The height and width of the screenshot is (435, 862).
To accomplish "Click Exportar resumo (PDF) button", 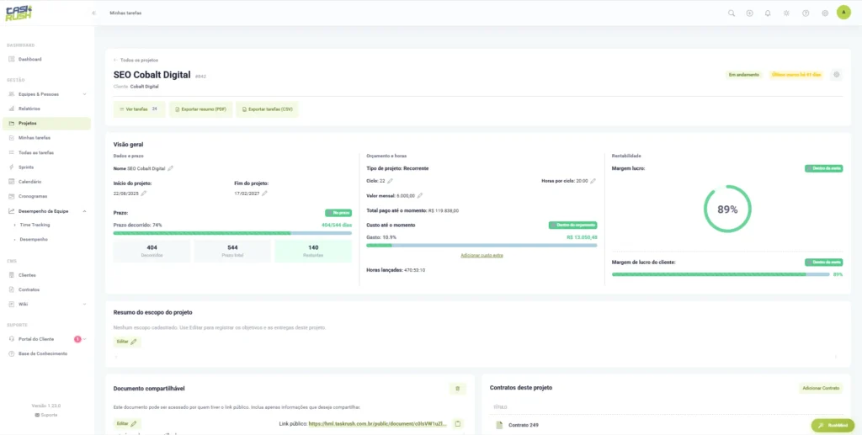I will click(200, 109).
